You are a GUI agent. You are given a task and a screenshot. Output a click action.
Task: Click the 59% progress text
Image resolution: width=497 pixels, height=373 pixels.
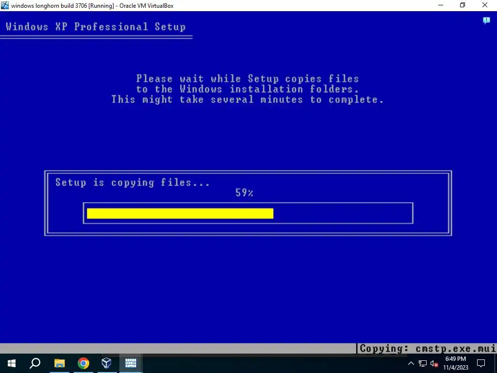pyautogui.click(x=244, y=192)
